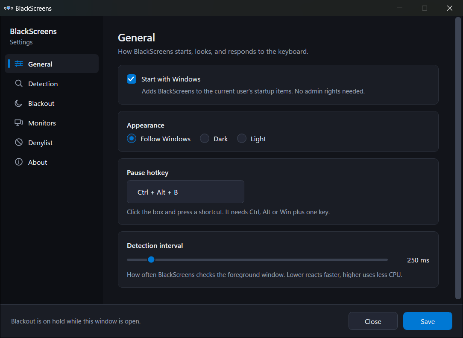Viewport: 463px width, 338px height.
Task: Click the Close button in footer
Action: (373, 321)
